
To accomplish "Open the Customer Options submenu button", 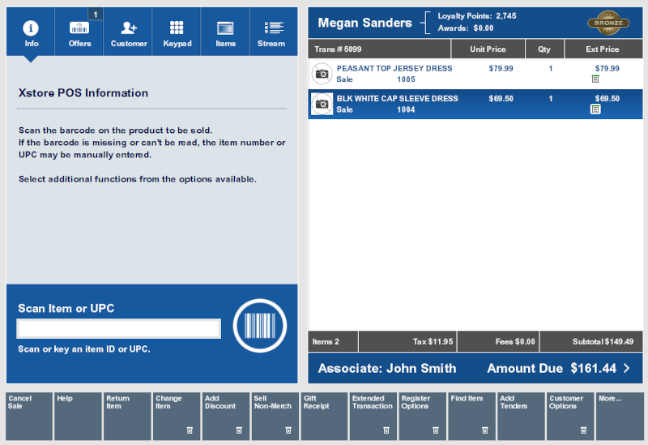I will [x=570, y=417].
